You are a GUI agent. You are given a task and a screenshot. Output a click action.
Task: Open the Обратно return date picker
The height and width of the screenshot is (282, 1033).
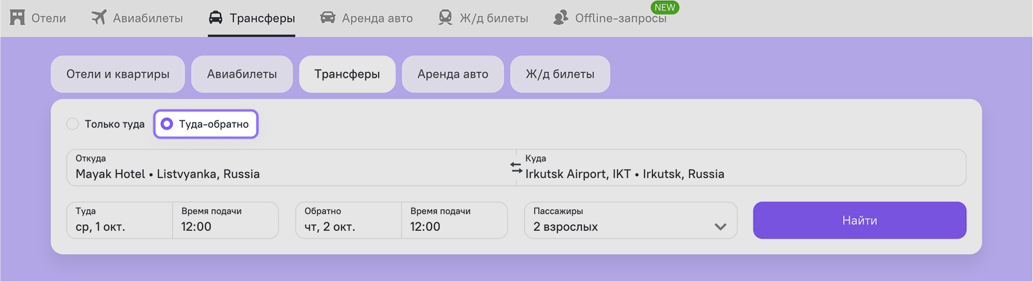348,220
